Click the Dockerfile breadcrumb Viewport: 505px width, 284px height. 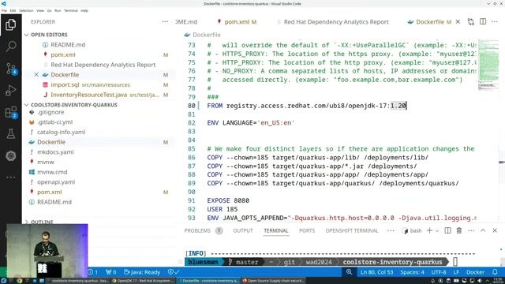(x=207, y=35)
